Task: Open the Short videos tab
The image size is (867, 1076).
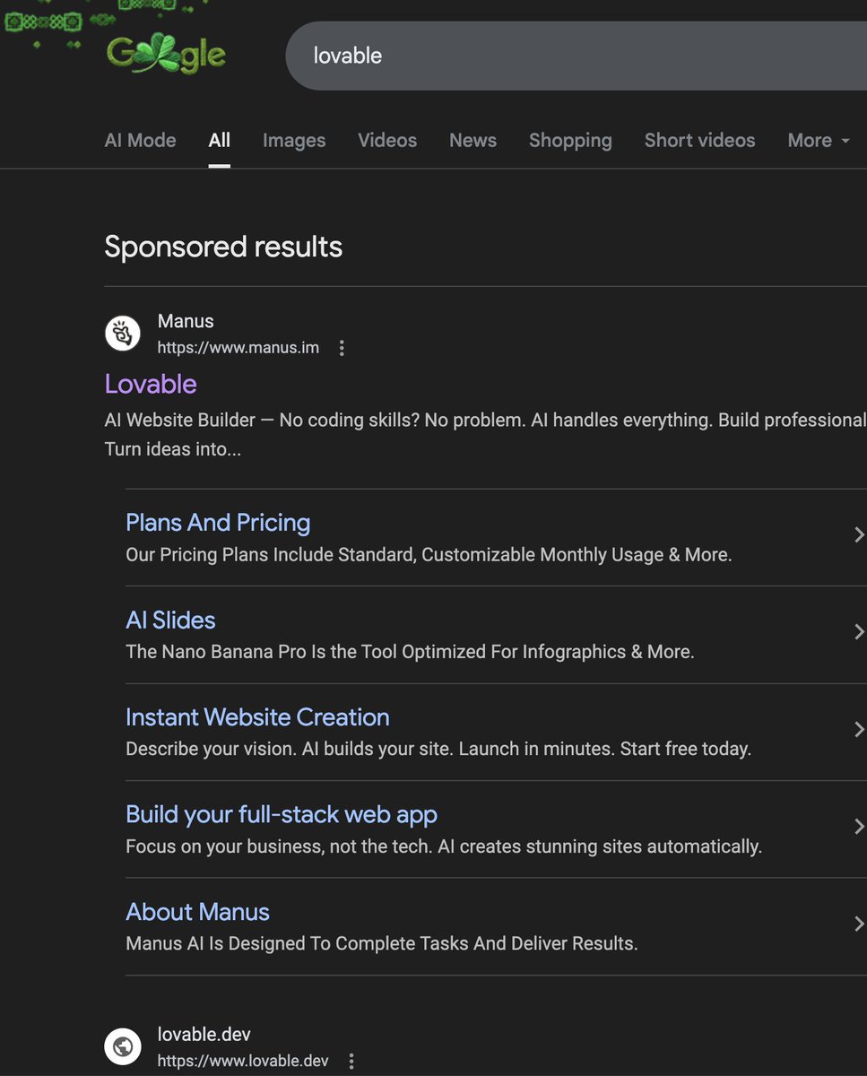Action: point(699,141)
